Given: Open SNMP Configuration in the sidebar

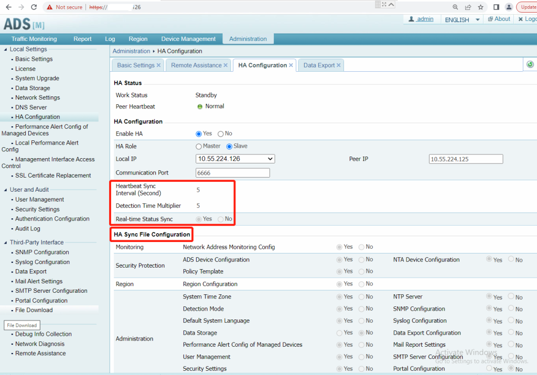Looking at the screenshot, I should click(42, 252).
